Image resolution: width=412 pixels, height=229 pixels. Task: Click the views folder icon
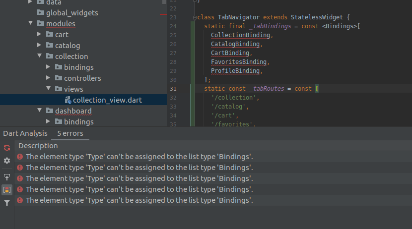pos(59,89)
